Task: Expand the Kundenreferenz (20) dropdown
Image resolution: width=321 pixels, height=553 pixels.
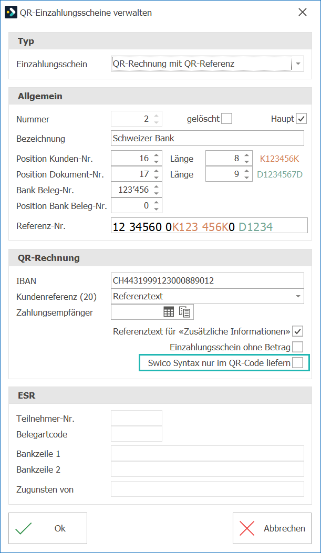Action: coord(298,296)
